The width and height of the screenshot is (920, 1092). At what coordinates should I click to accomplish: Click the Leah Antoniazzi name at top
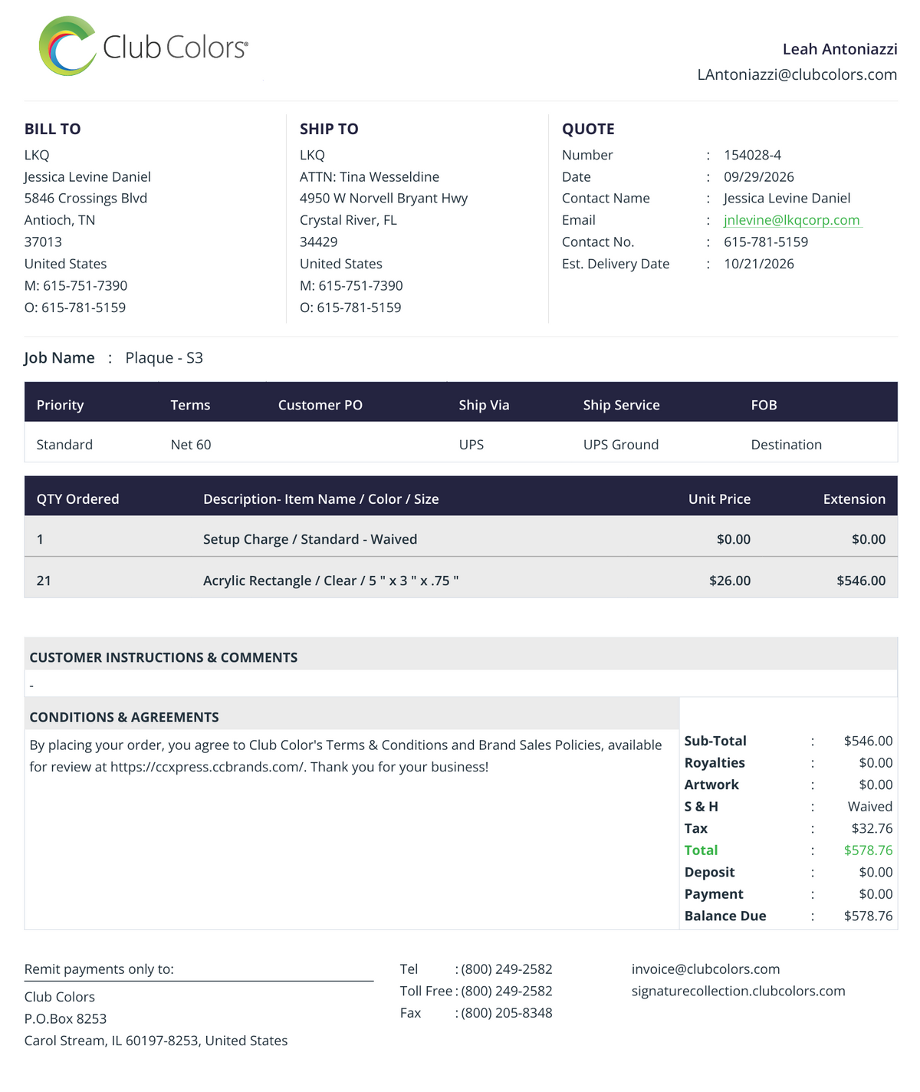(839, 49)
